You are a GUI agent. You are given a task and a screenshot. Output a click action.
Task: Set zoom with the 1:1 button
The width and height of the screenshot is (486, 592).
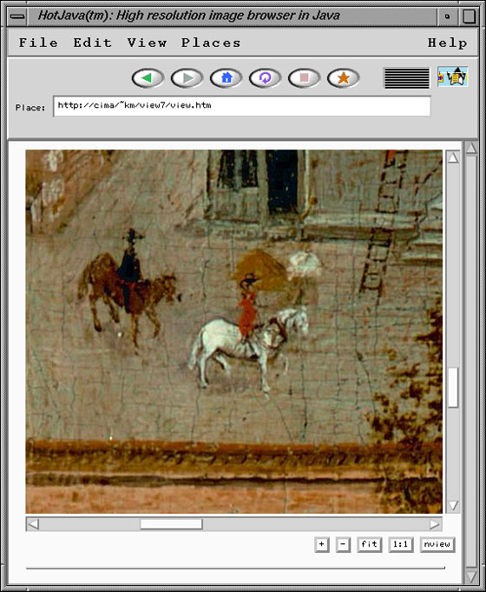point(400,544)
